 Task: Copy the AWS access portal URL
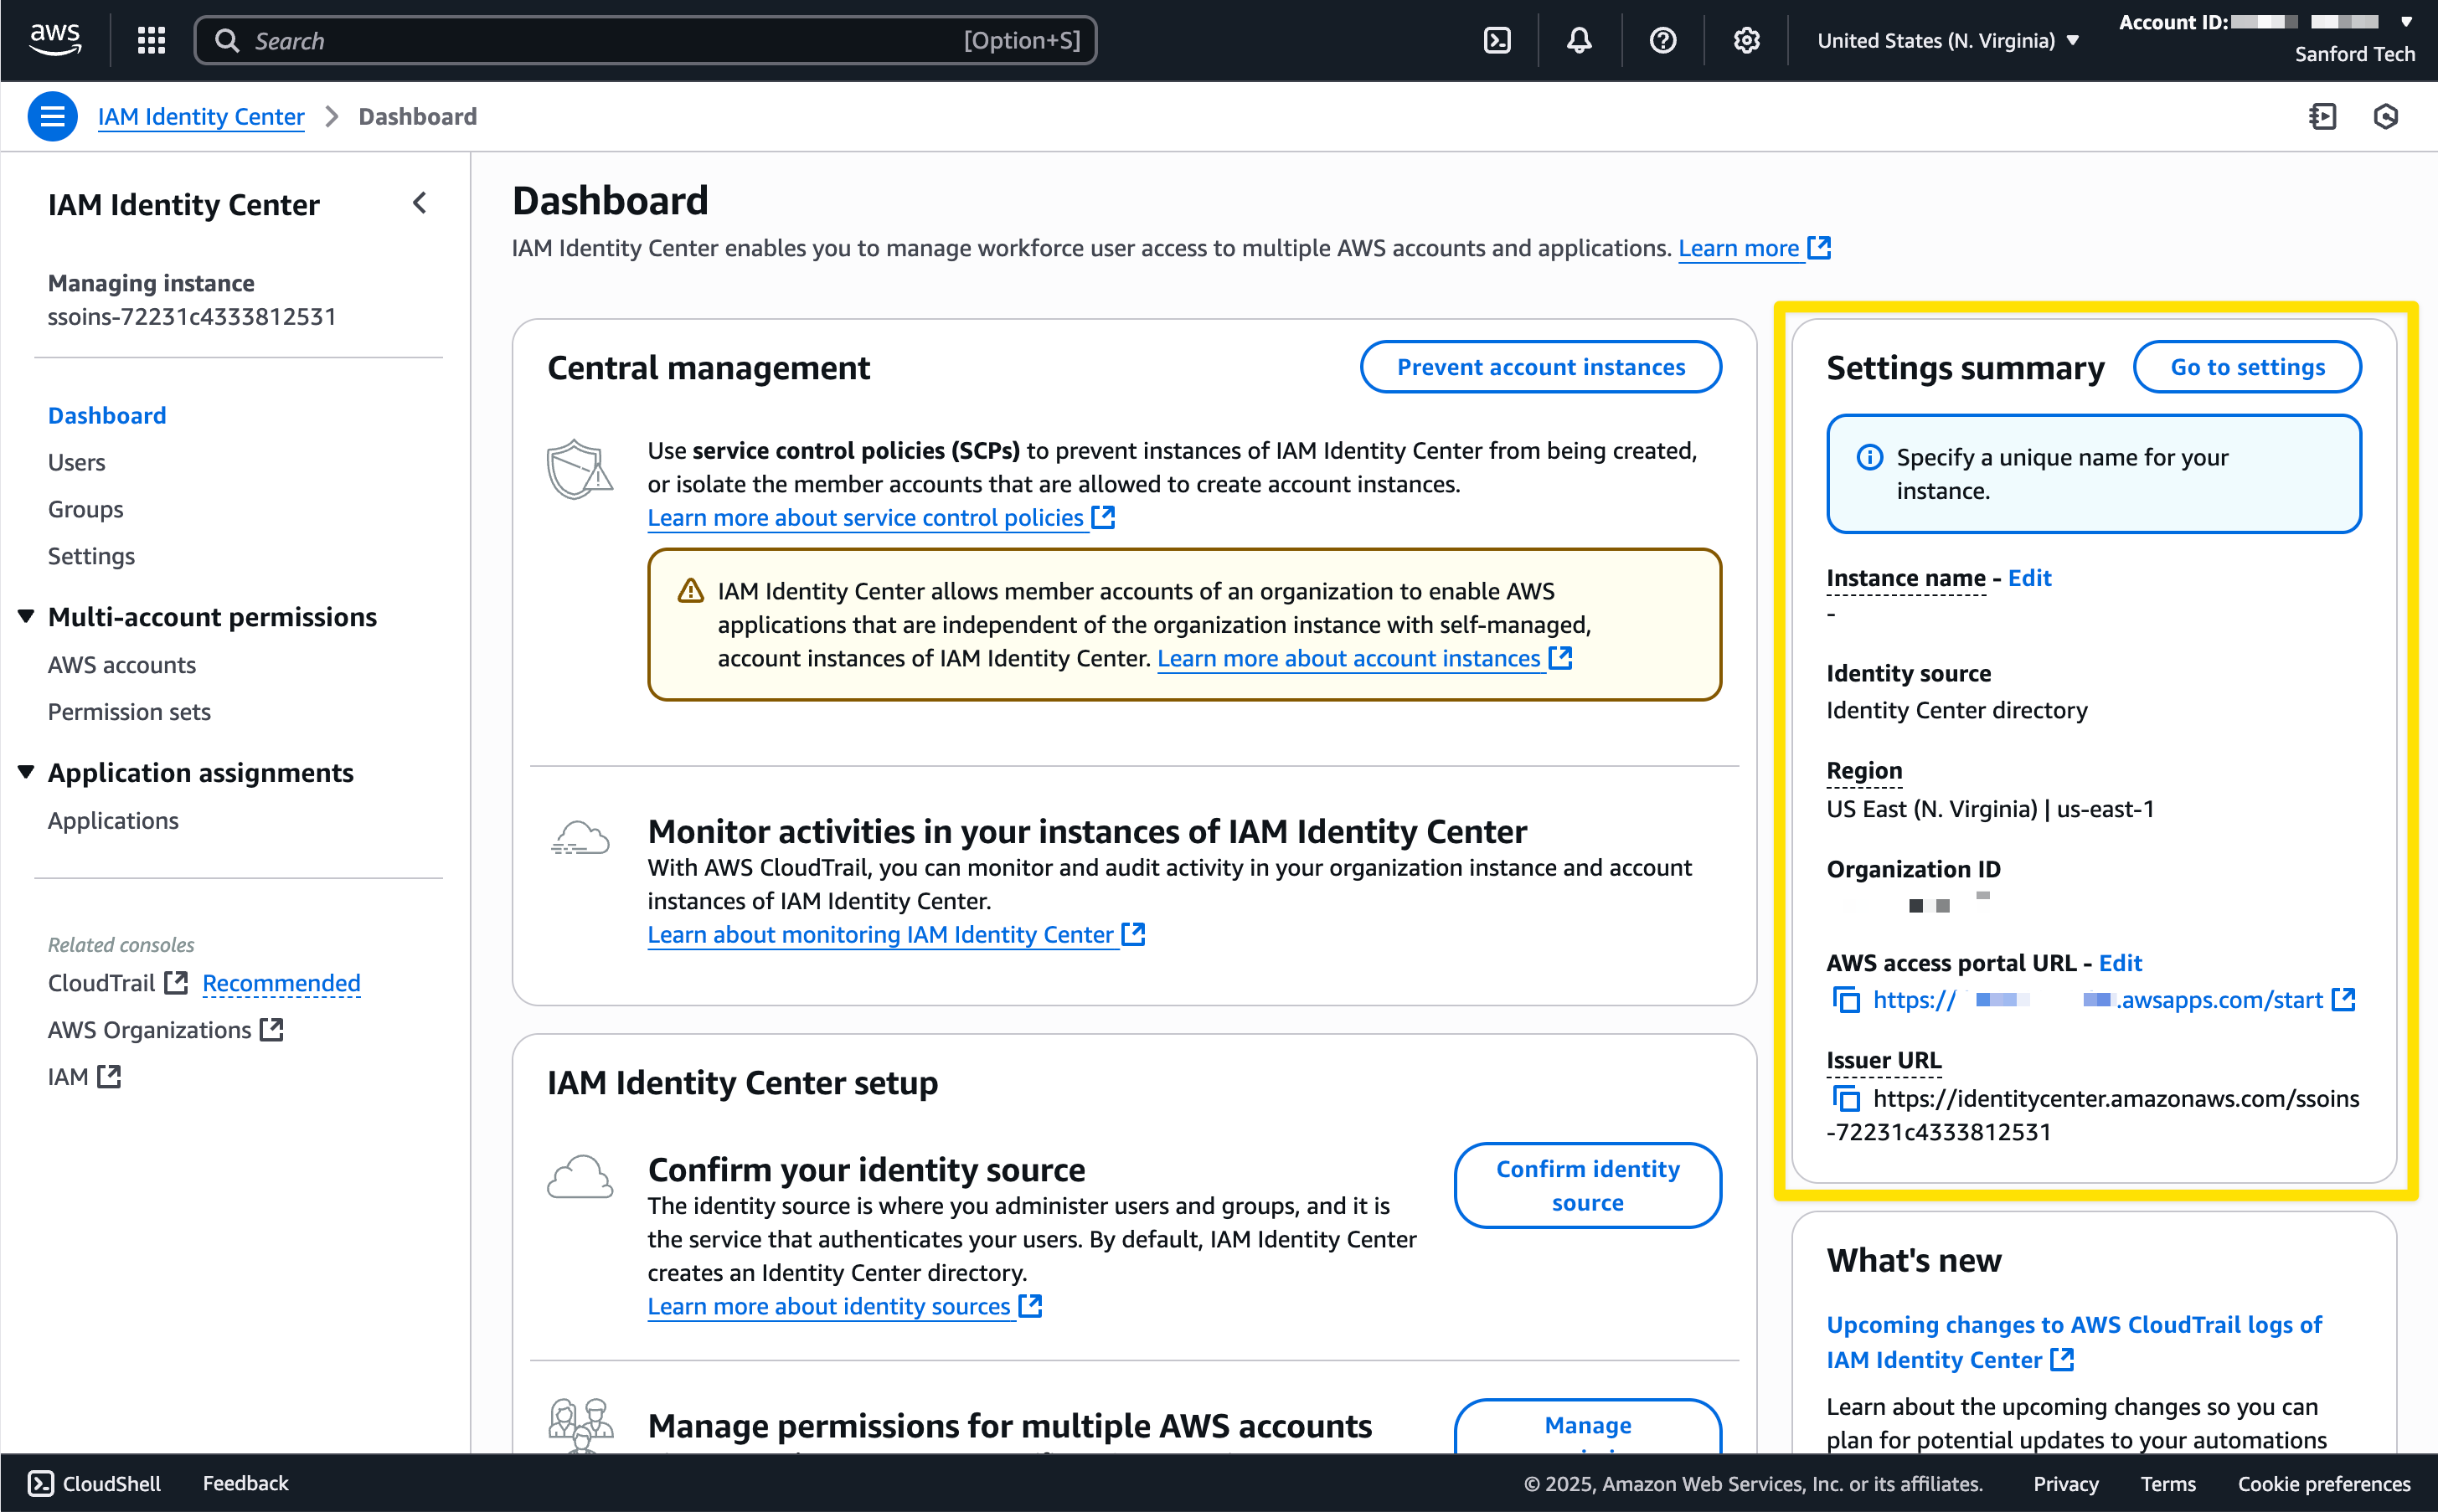point(1845,999)
